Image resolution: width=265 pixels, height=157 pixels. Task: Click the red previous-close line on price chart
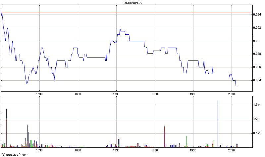(x=126, y=12)
